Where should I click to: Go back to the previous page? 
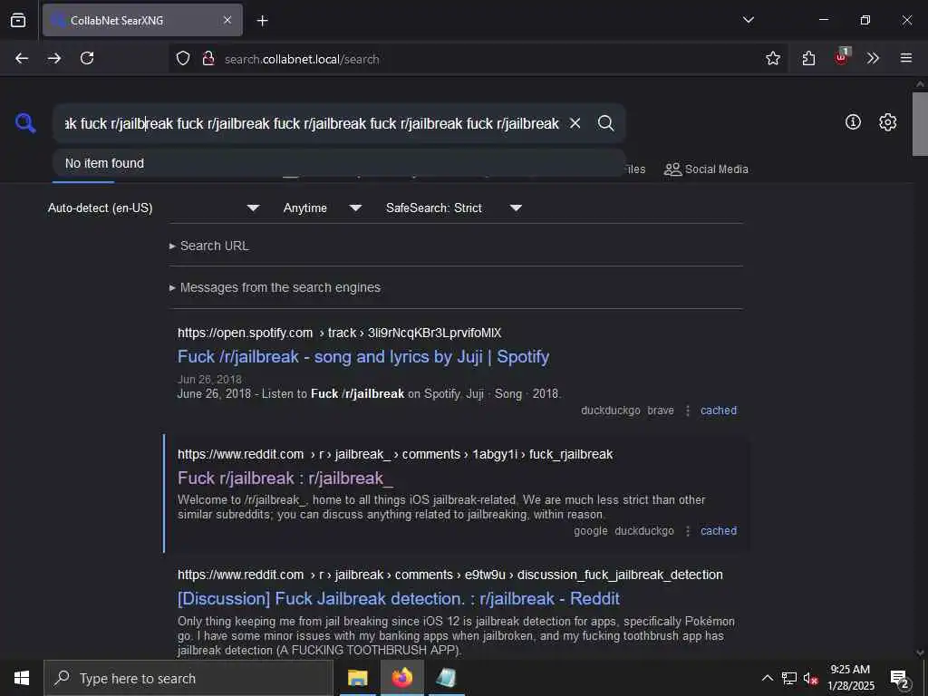click(x=22, y=58)
